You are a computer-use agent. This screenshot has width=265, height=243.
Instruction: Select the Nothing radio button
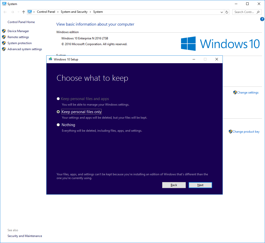tap(58, 125)
